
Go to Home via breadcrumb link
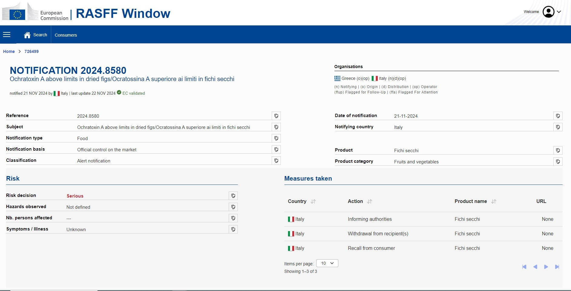click(x=9, y=51)
